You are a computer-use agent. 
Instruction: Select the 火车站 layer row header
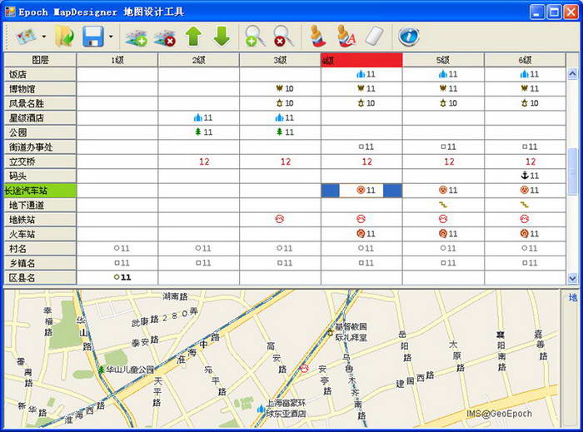(40, 234)
